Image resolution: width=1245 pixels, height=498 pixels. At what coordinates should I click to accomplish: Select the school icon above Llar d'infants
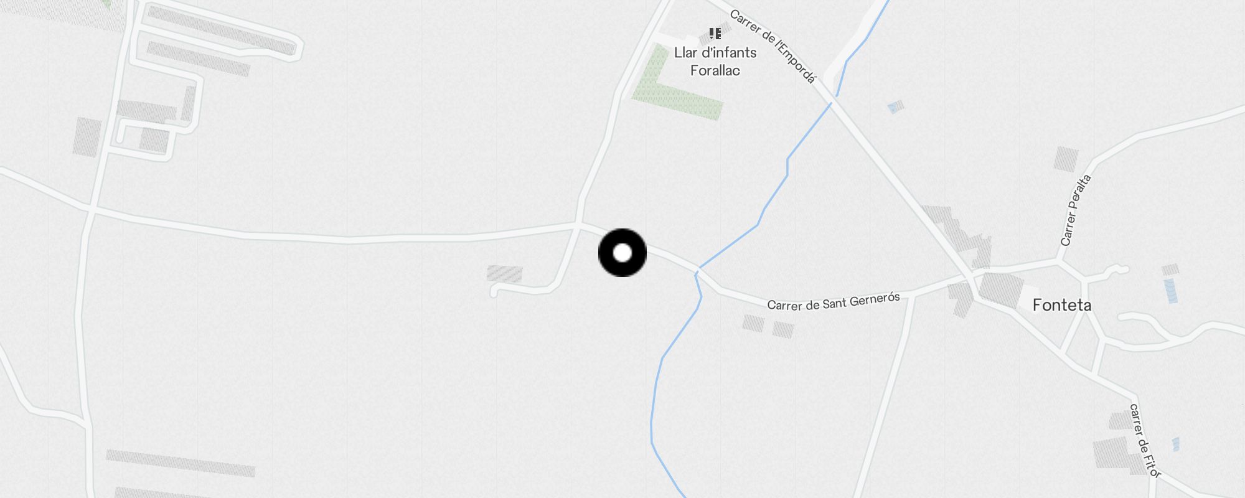[x=715, y=34]
